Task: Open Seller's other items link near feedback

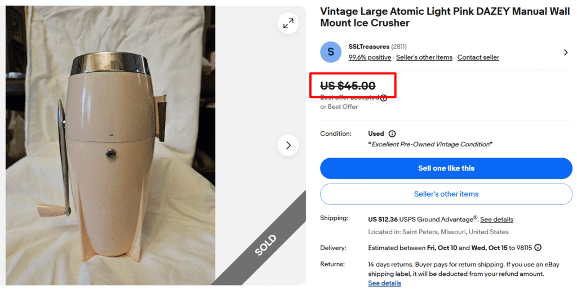Action: [x=424, y=57]
